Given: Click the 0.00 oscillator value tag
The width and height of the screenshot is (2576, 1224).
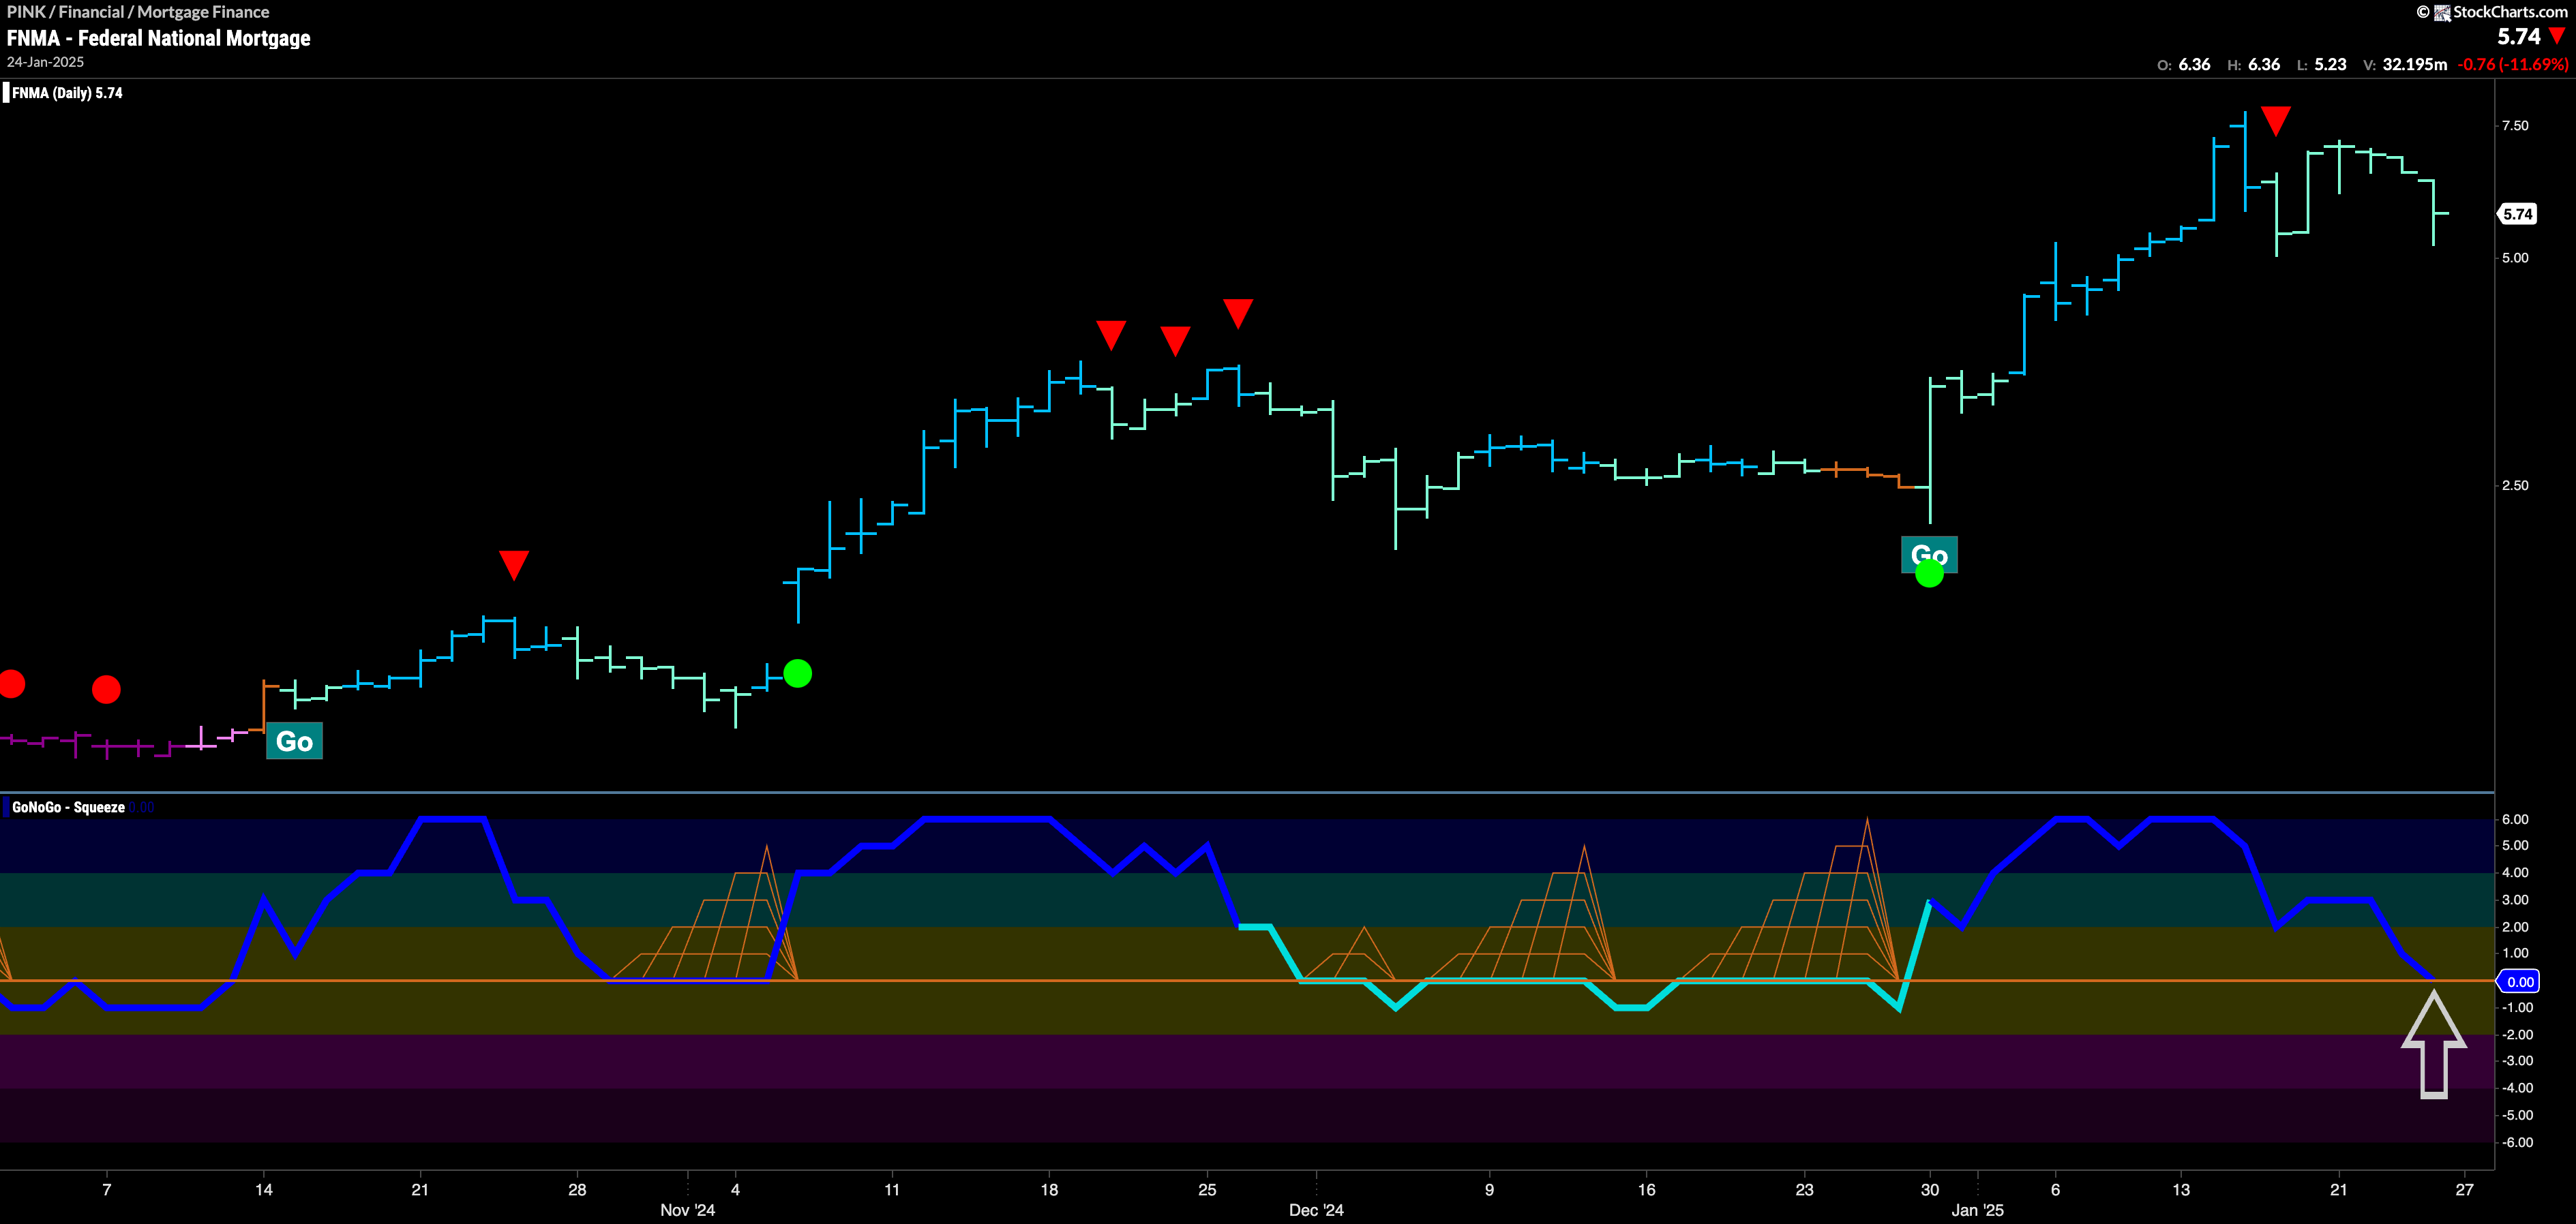Looking at the screenshot, I should click(x=2518, y=981).
